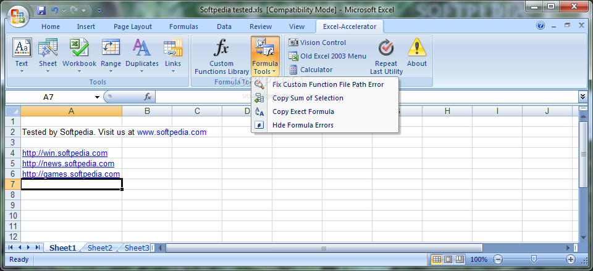This screenshot has width=593, height=271.
Task: Open the Links tools icon
Action: click(173, 47)
